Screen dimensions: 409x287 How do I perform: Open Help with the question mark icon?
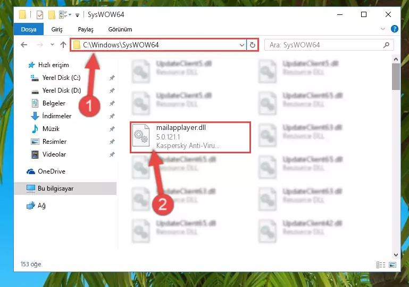tap(395, 29)
